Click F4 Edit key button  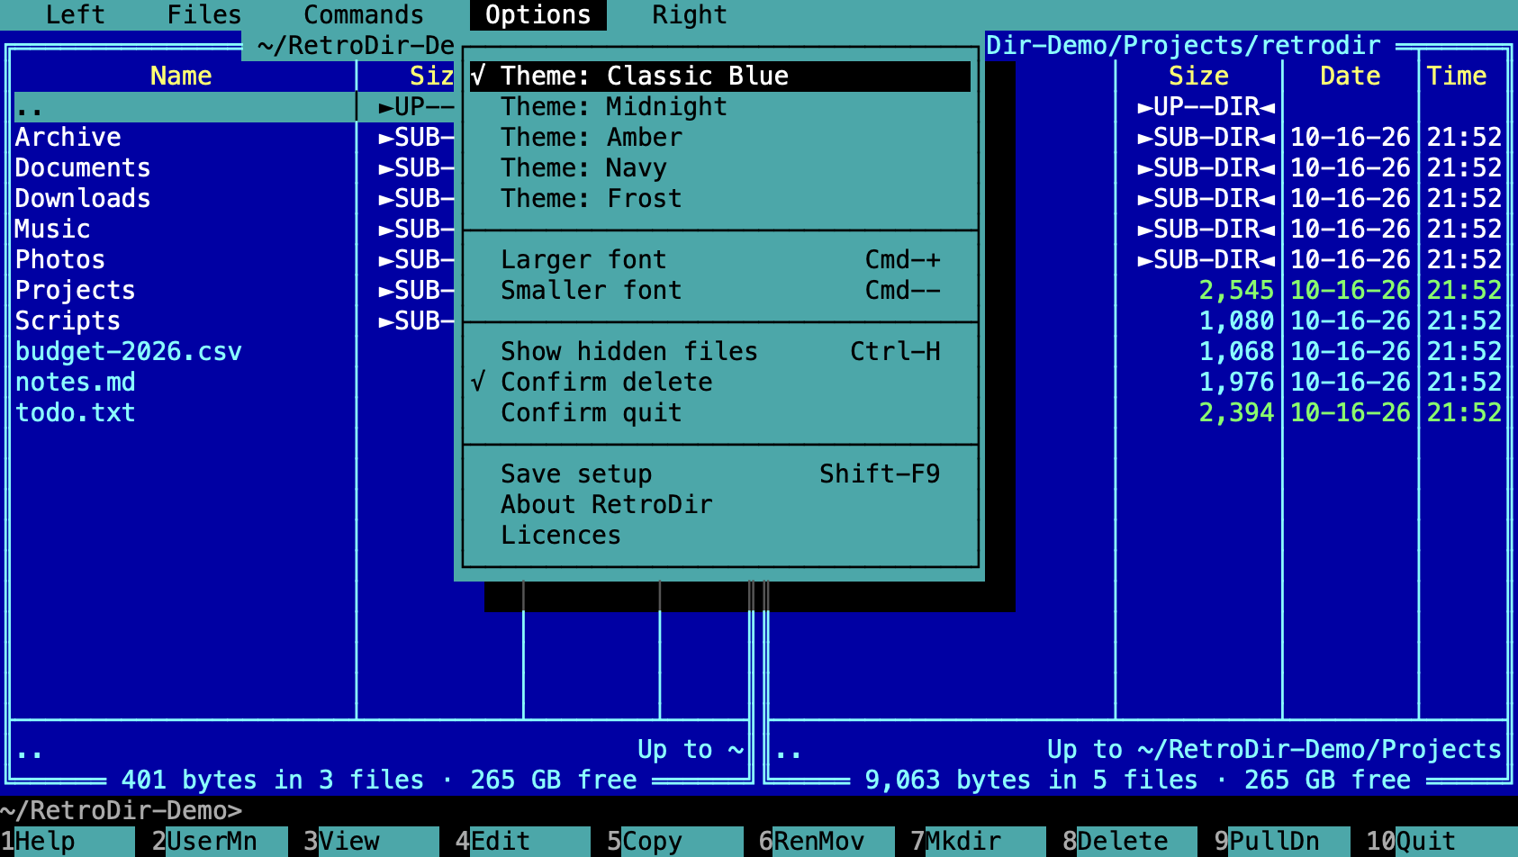click(522, 842)
